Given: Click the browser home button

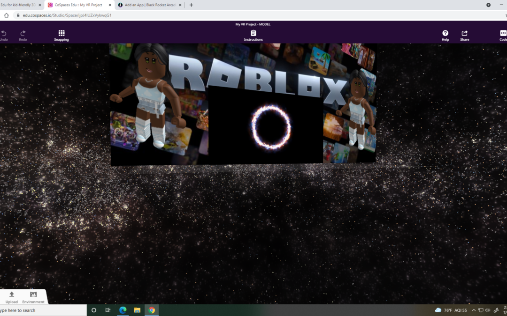Looking at the screenshot, I should [x=7, y=15].
